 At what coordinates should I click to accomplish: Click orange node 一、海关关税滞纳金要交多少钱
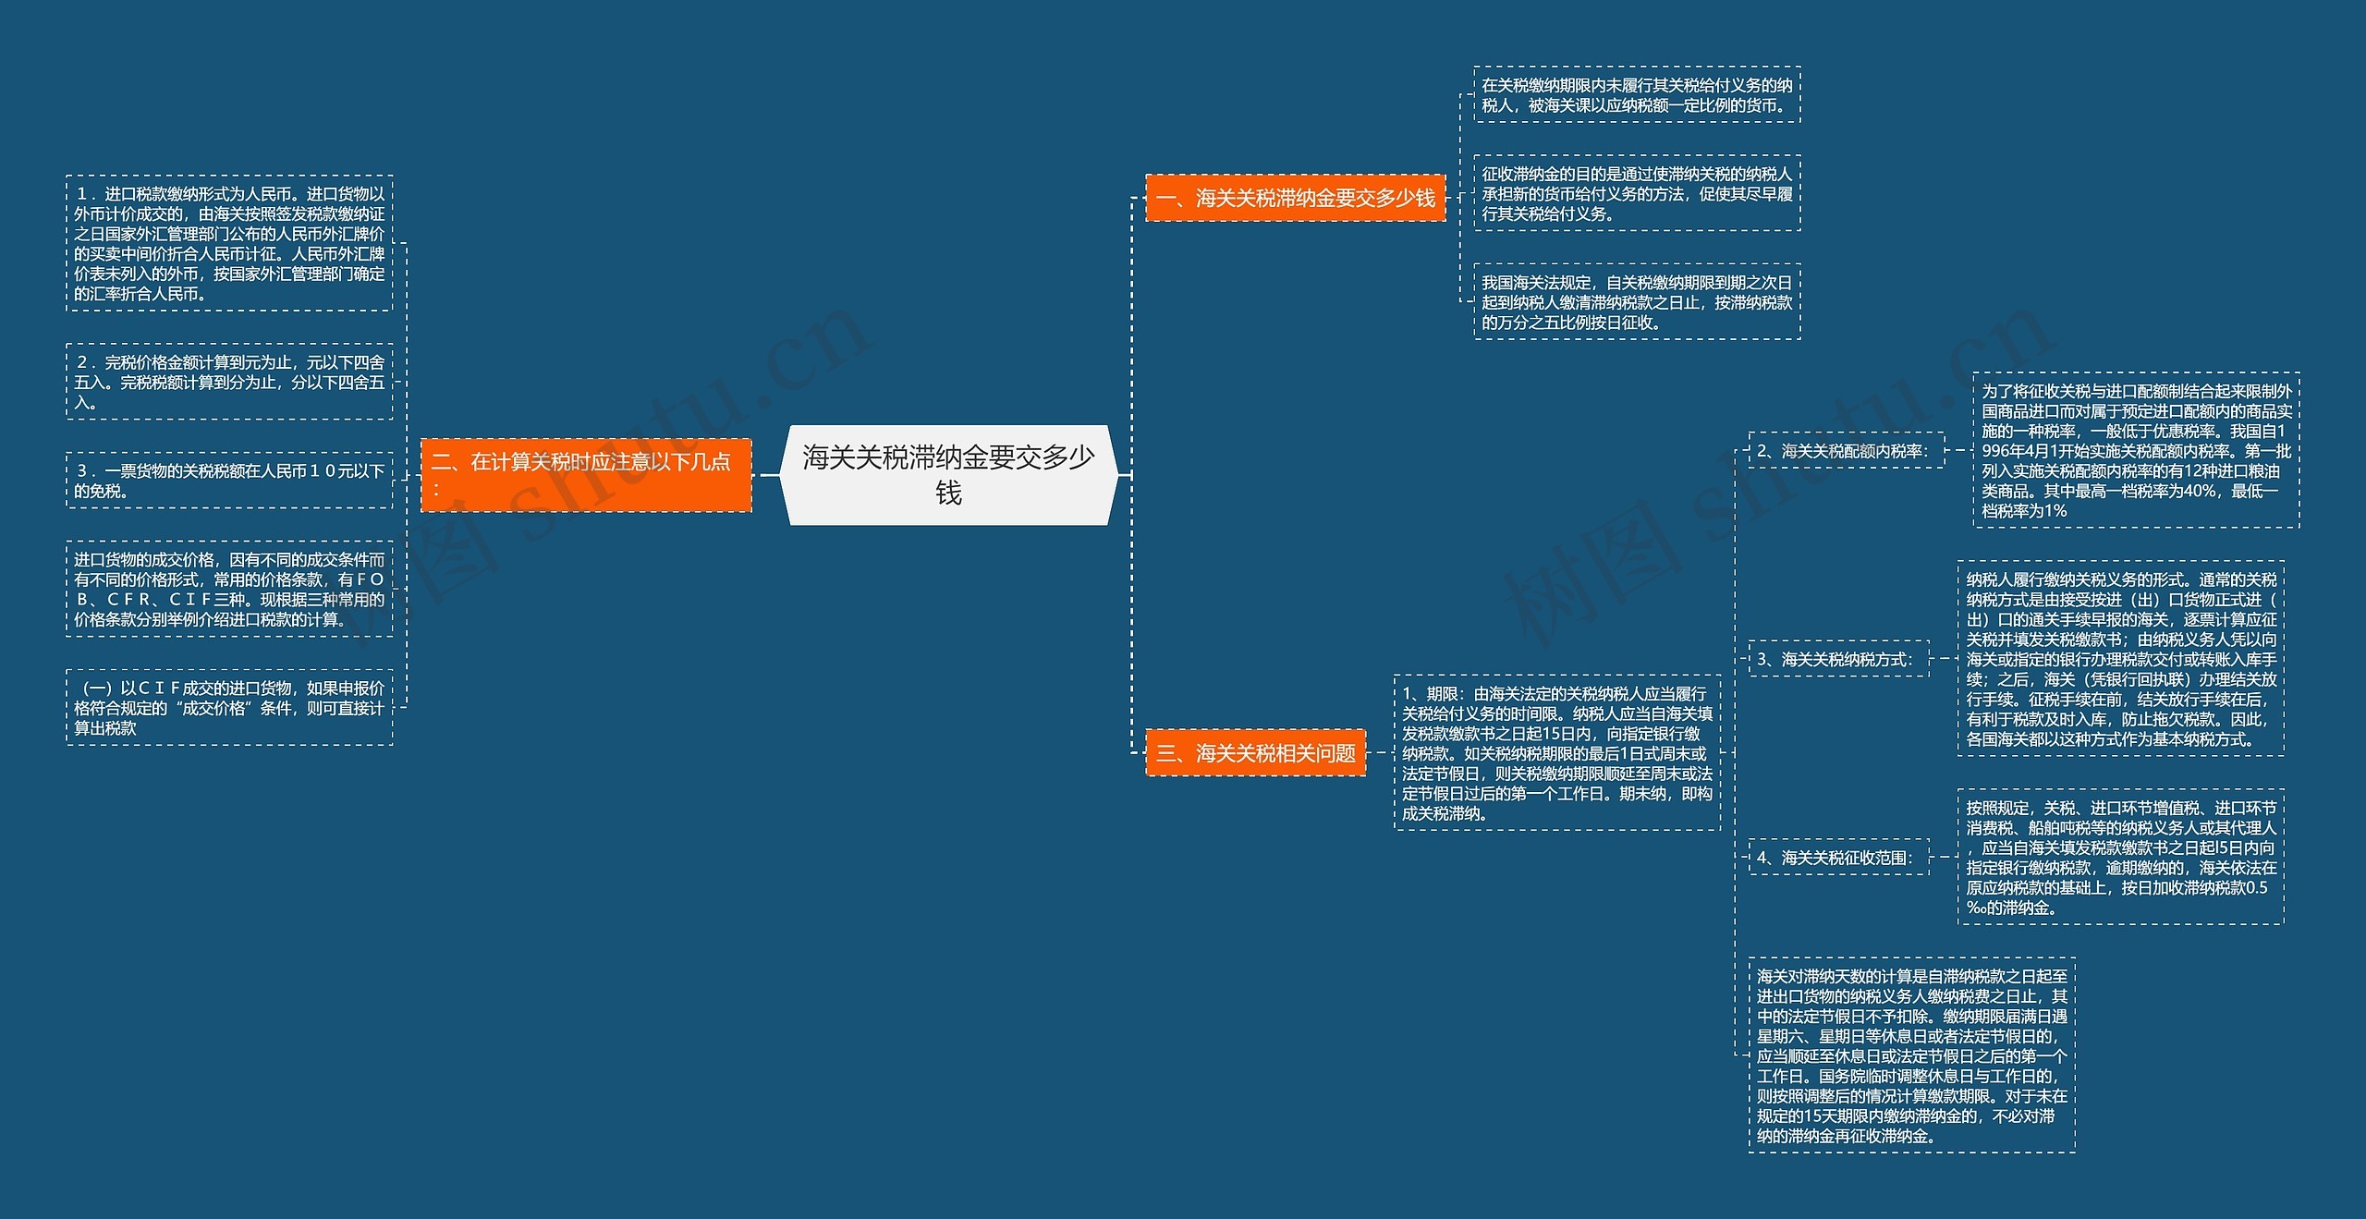coord(1294,198)
